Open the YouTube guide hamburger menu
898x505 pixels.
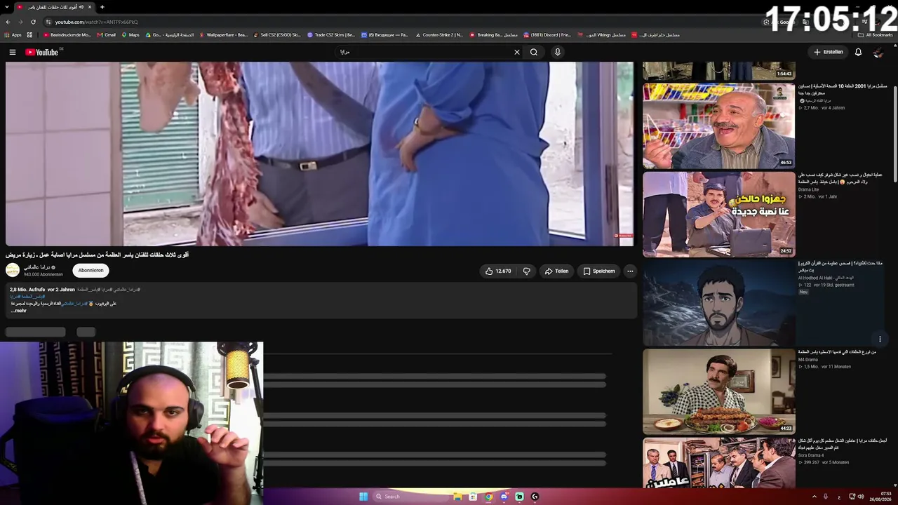click(12, 52)
